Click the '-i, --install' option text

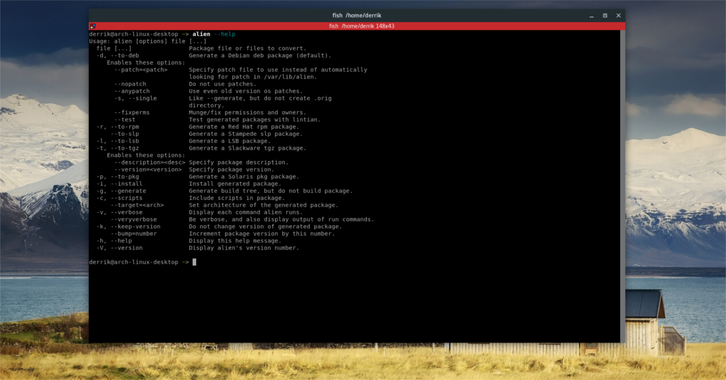click(119, 184)
